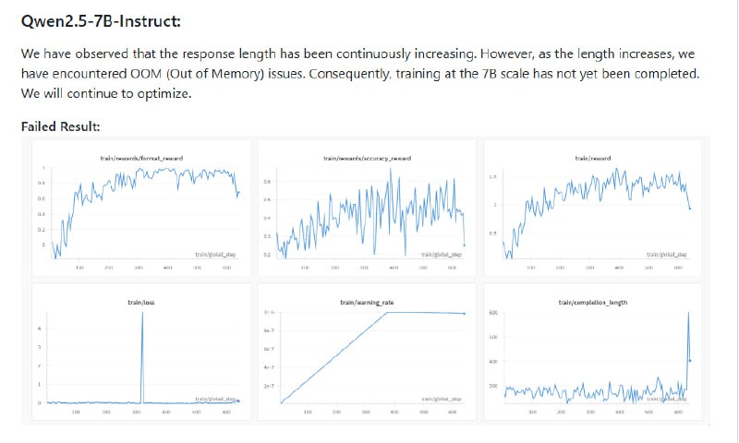The width and height of the screenshot is (739, 443).
Task: Click the train/rewards/accuracy_reward chart title
Action: [366, 159]
